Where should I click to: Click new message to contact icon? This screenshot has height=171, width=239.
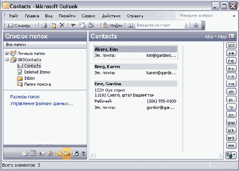(x=82, y=25)
